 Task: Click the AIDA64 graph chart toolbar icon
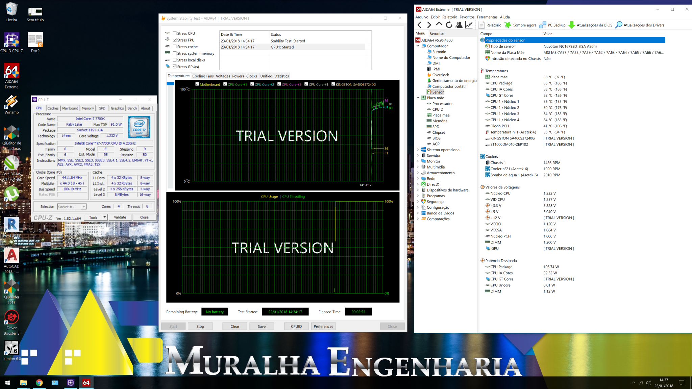click(469, 25)
